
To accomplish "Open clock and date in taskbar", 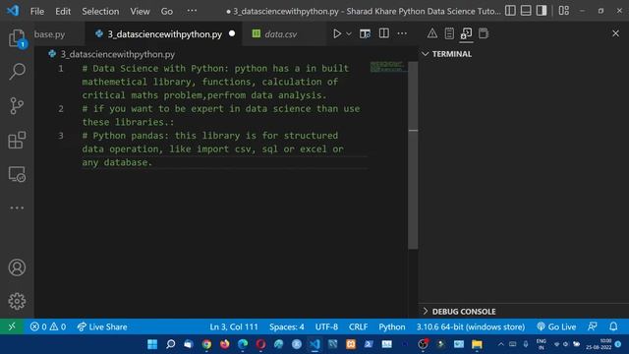I will pos(599,344).
